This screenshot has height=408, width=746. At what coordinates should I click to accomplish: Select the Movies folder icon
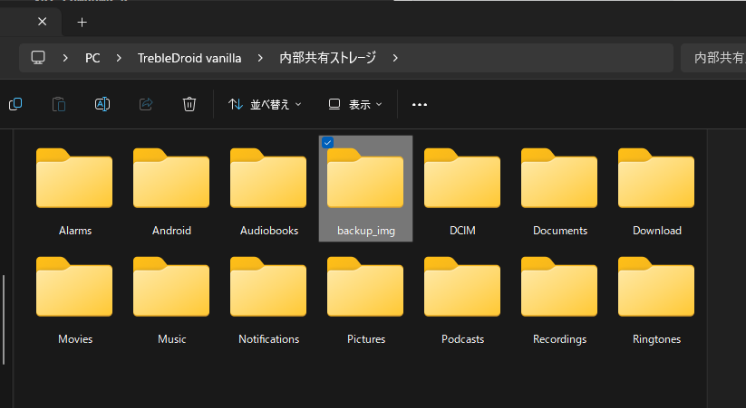[x=74, y=287]
